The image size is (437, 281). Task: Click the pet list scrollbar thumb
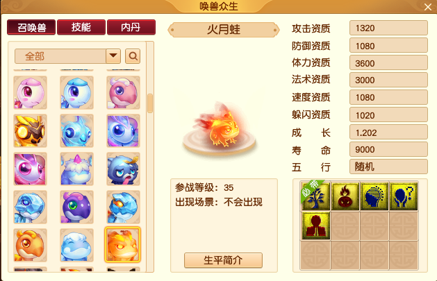150,103
